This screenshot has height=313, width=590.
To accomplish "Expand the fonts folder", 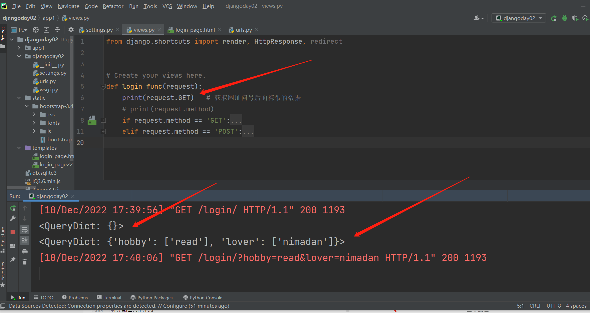I will [34, 123].
